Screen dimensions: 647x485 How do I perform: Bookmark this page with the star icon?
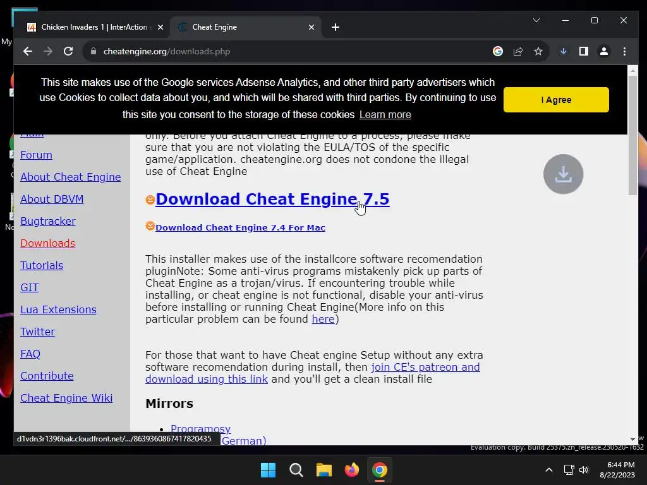pos(538,51)
